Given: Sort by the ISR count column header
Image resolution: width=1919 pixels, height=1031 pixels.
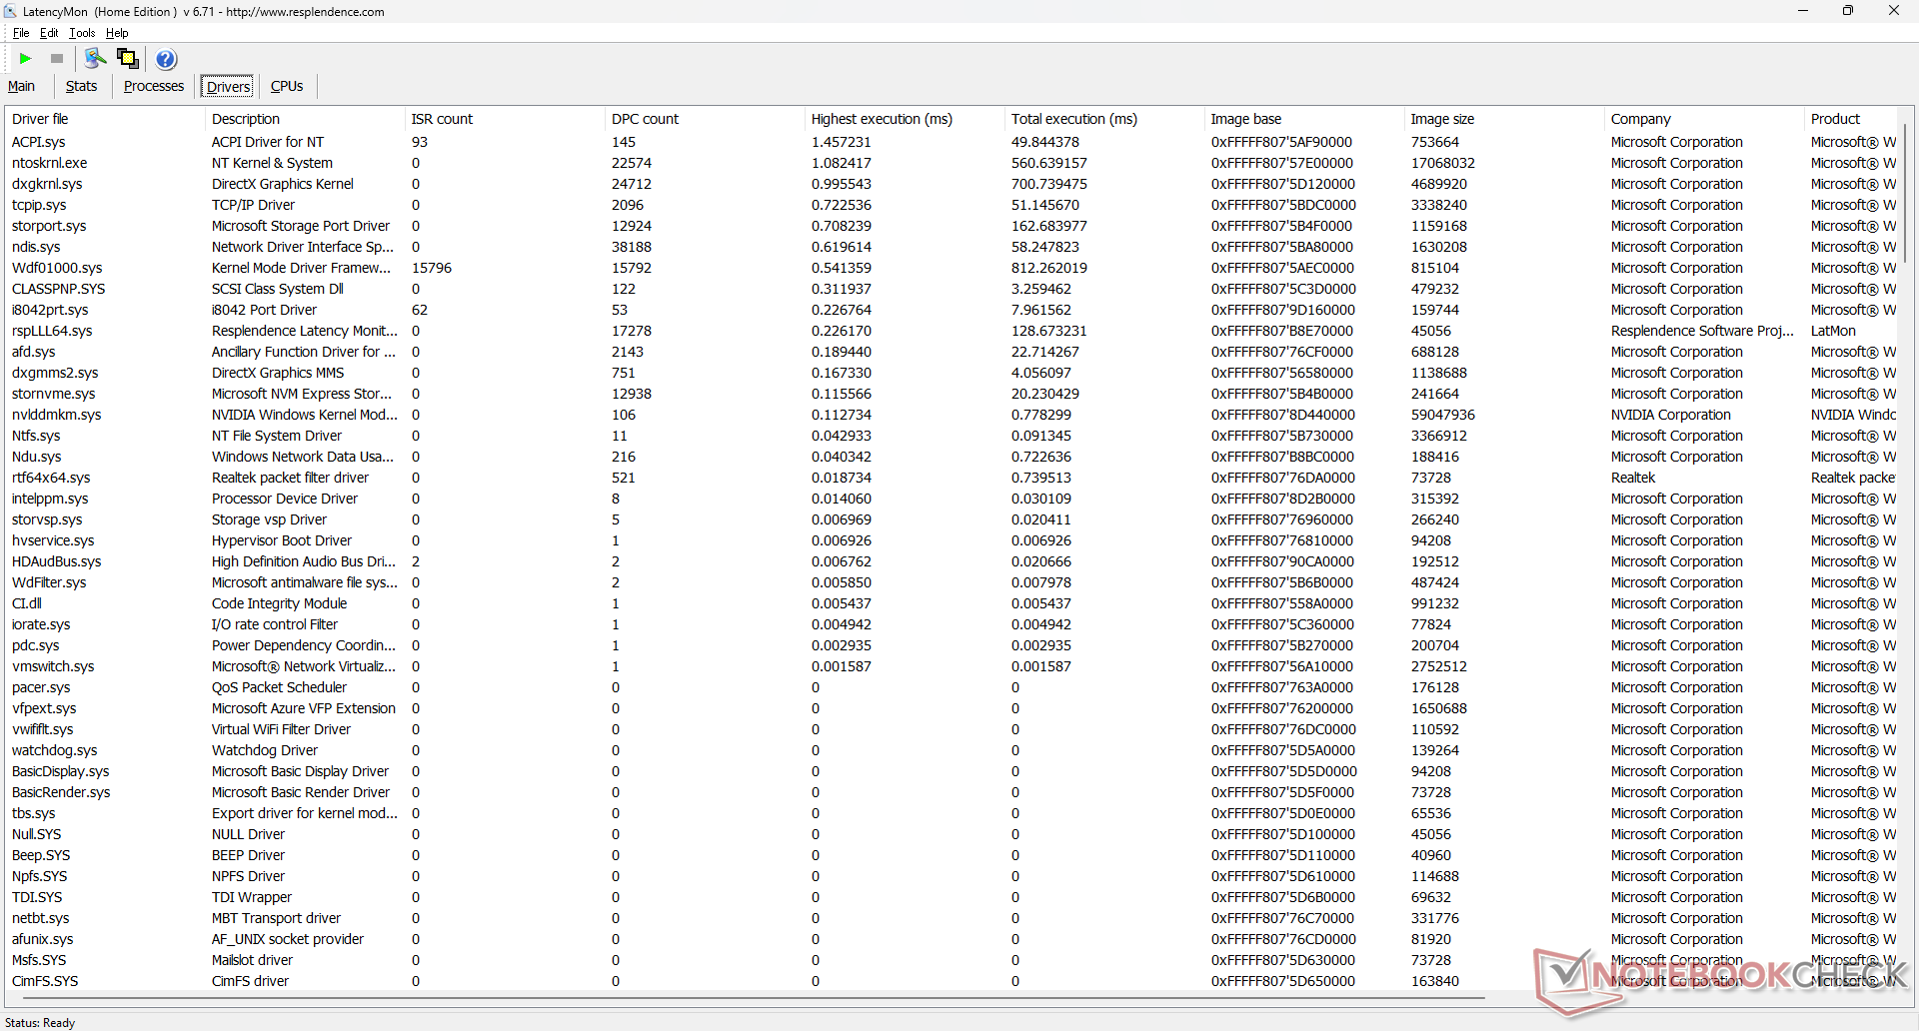Looking at the screenshot, I should point(442,119).
